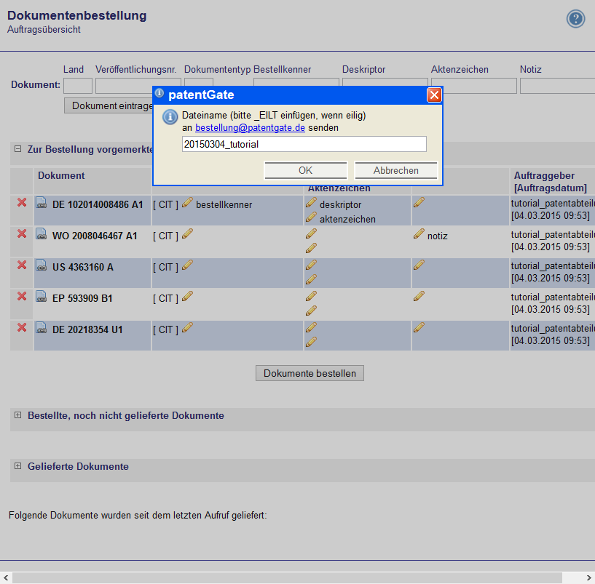Click the Land input field
Viewport: 595px width, 584px height.
[78, 86]
